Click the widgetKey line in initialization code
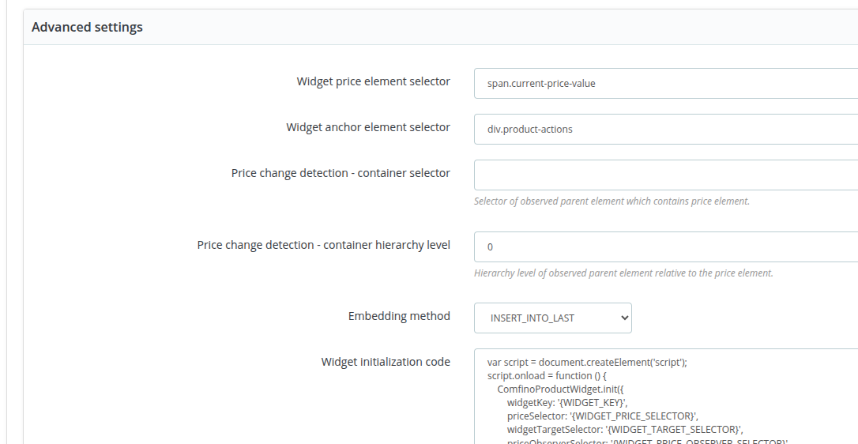 tap(567, 402)
